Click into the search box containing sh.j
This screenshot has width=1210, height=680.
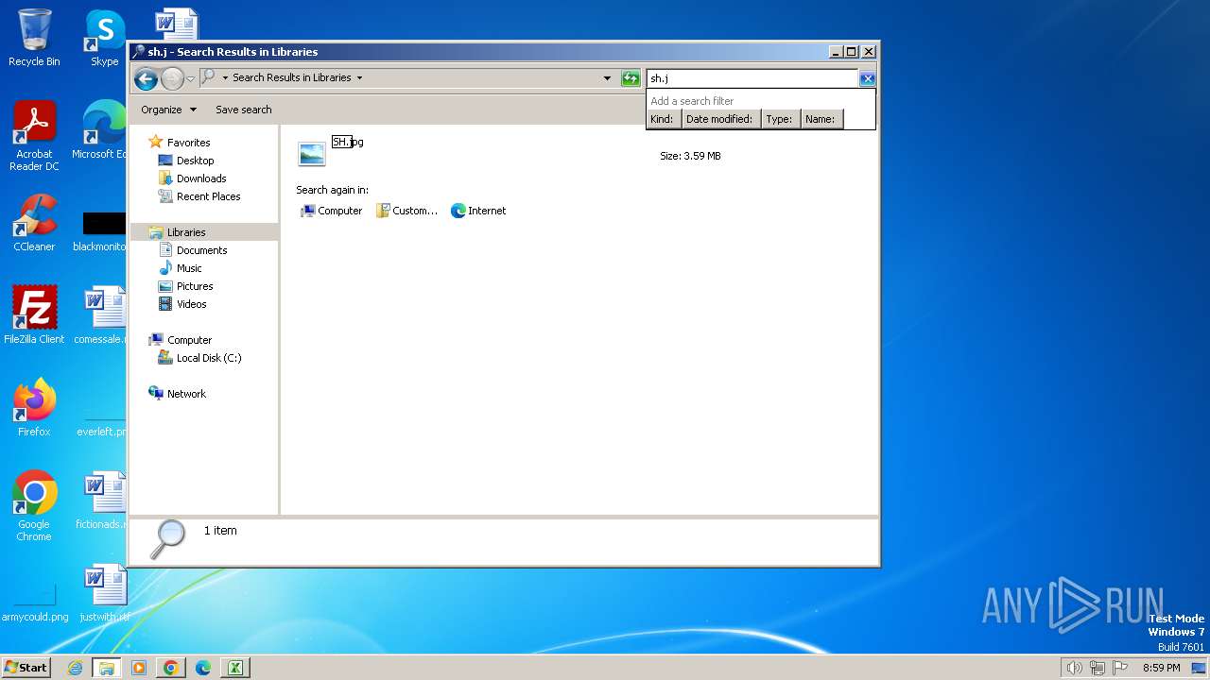[x=752, y=78]
